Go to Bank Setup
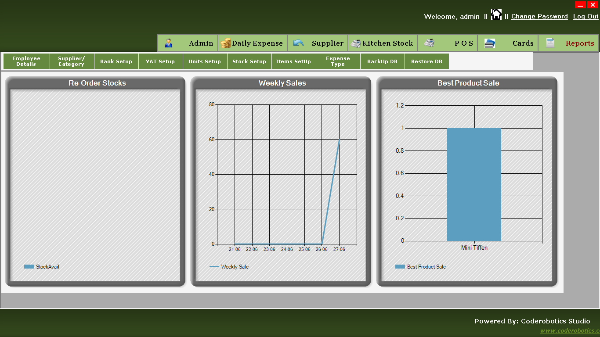 click(116, 61)
